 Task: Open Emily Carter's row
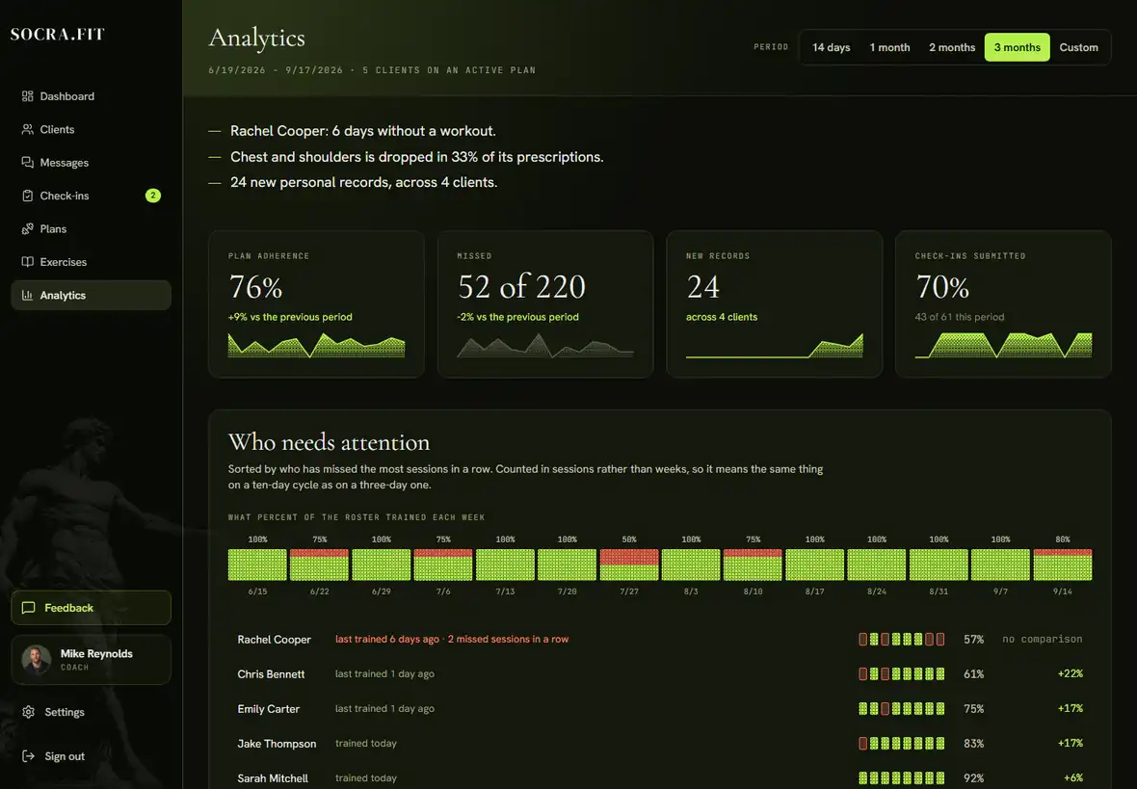(x=660, y=708)
